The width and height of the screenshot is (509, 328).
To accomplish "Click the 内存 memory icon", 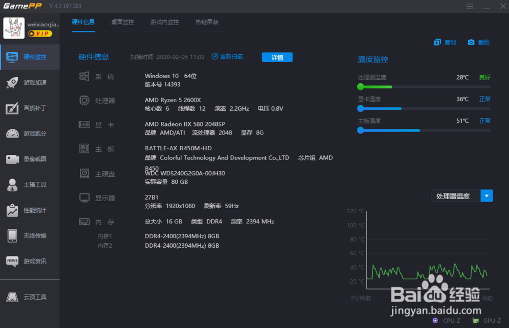I will pyautogui.click(x=84, y=222).
